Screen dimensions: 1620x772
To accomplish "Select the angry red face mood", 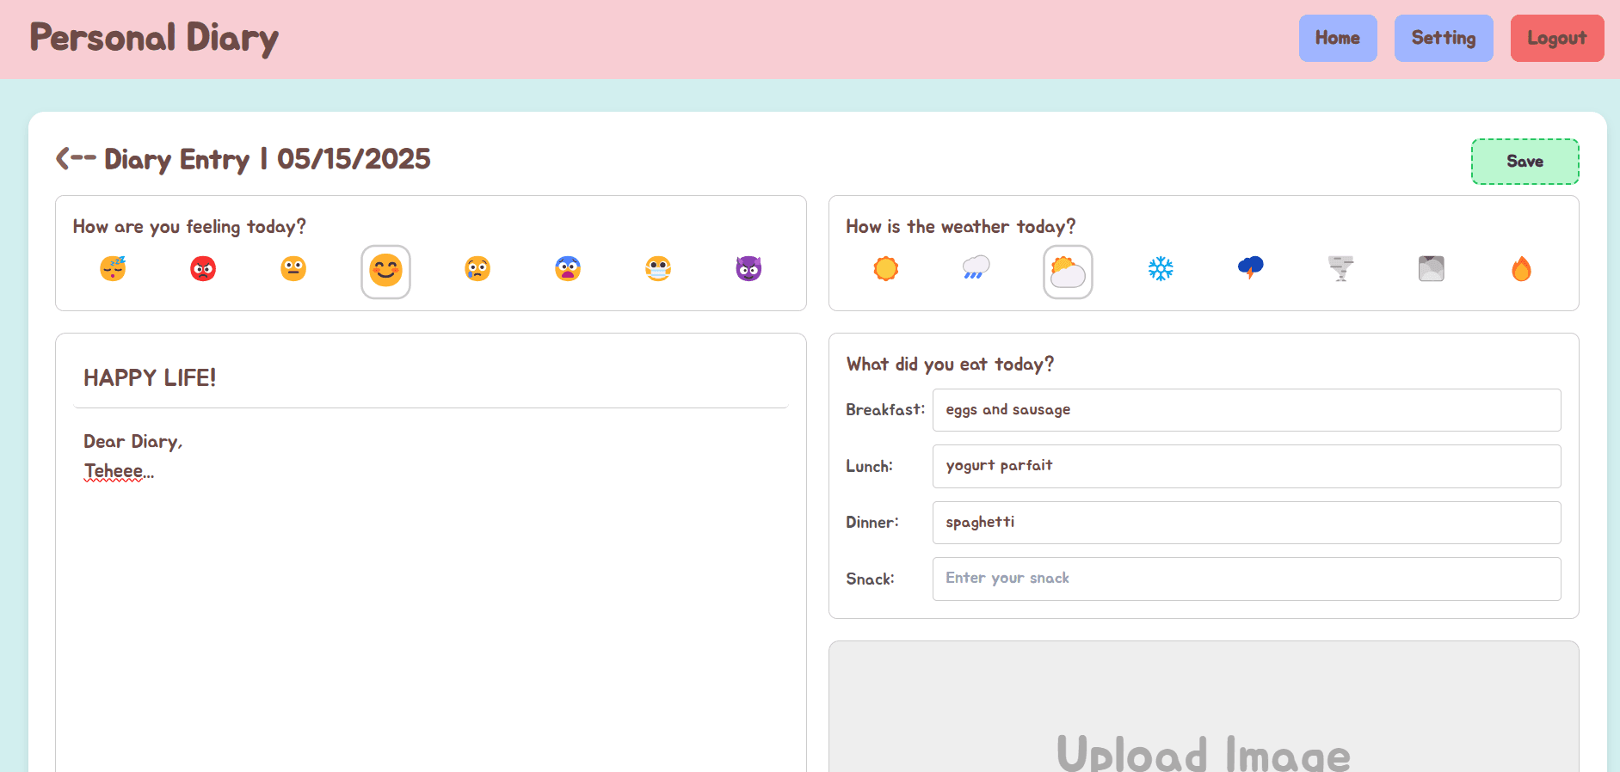I will point(203,269).
